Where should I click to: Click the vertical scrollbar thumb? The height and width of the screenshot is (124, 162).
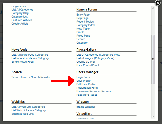(x=153, y=59)
